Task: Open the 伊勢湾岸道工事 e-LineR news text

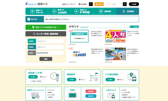Action: [x=97, y=51]
